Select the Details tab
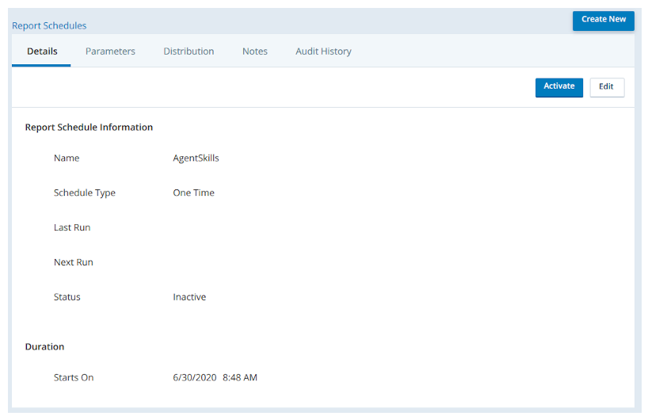The height and width of the screenshot is (416, 648). point(42,52)
